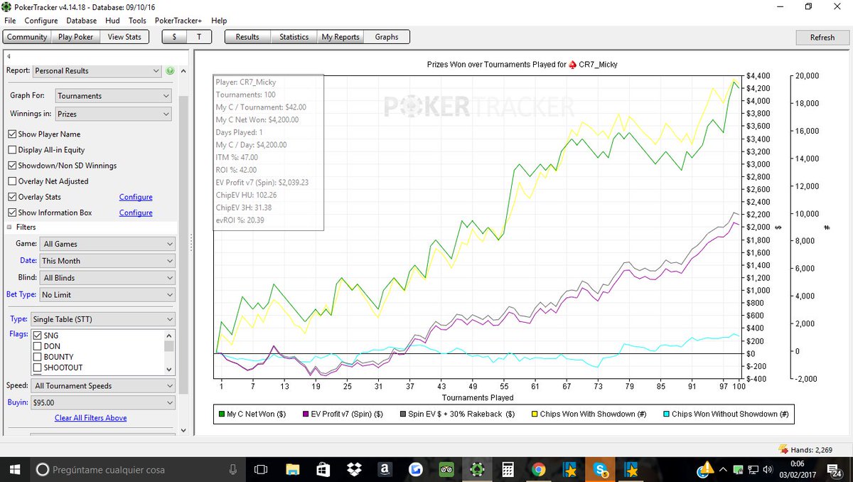Image resolution: width=853 pixels, height=482 pixels.
Task: Open the Hud menu
Action: (x=112, y=21)
